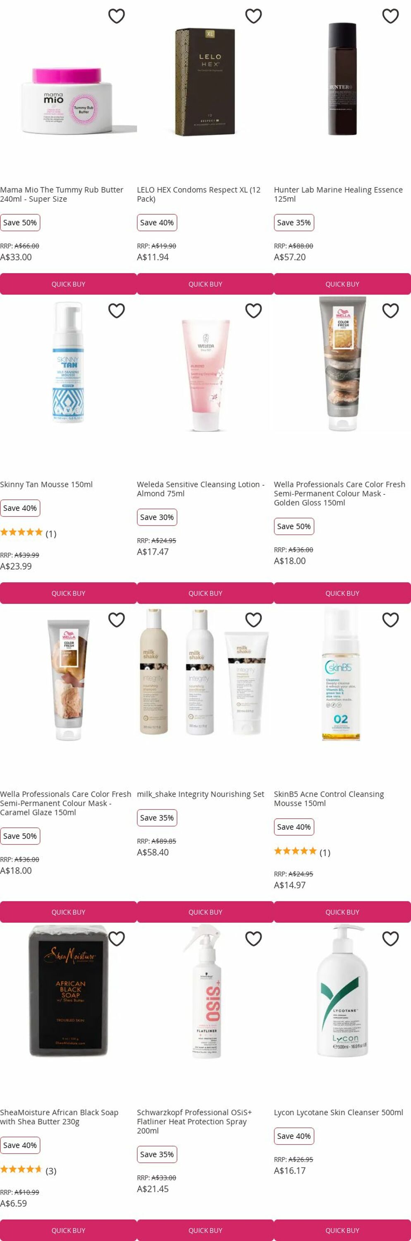This screenshot has width=411, height=1241.
Task: Quick buy the Mama Mio Tummy Rub Butter
Action: point(68,284)
